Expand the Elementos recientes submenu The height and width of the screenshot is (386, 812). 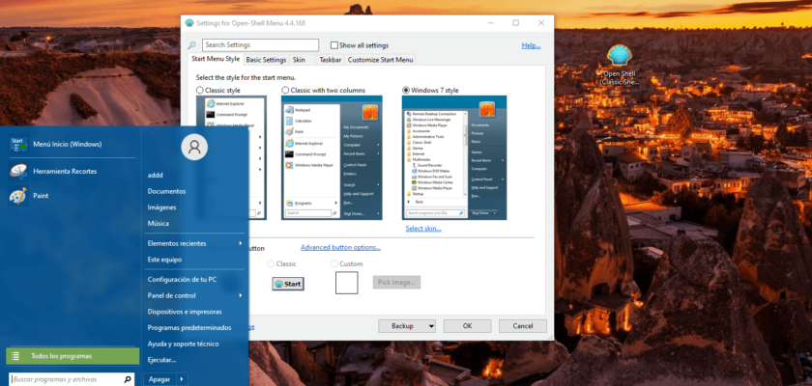pos(240,243)
